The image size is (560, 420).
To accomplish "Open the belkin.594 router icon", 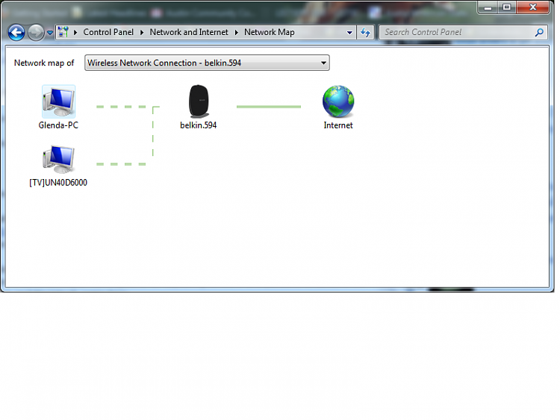I will coord(199,101).
